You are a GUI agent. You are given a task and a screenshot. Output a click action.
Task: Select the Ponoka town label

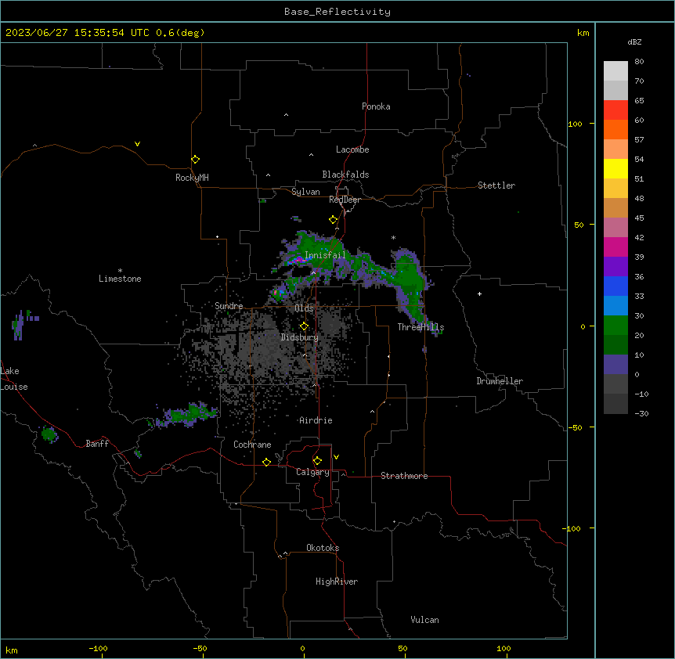[376, 106]
